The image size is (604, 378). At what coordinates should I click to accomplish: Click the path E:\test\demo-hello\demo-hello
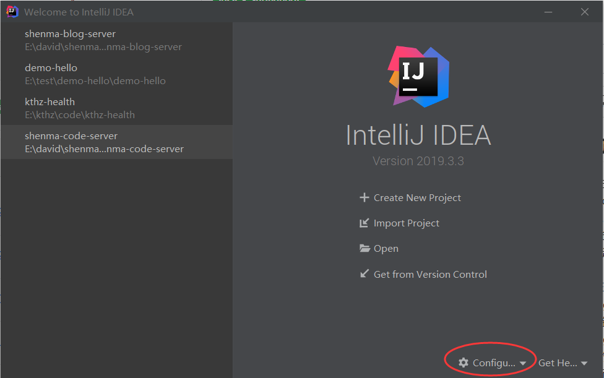95,81
